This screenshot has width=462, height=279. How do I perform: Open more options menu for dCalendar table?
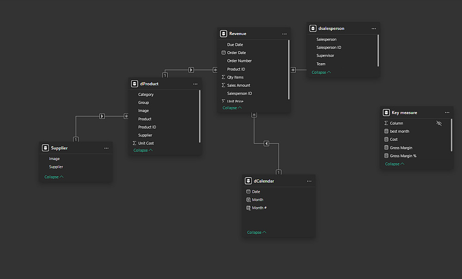pos(310,181)
